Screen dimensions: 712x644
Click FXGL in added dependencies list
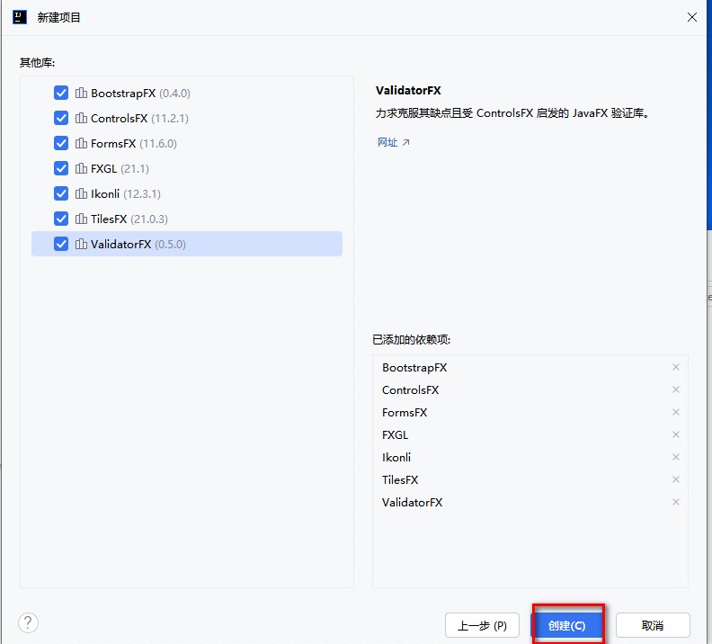tap(395, 434)
